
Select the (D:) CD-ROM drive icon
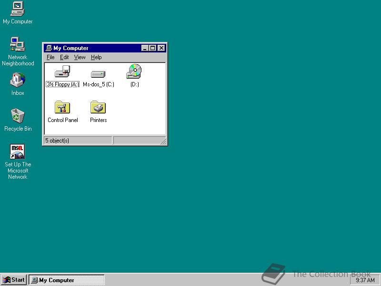coord(134,71)
